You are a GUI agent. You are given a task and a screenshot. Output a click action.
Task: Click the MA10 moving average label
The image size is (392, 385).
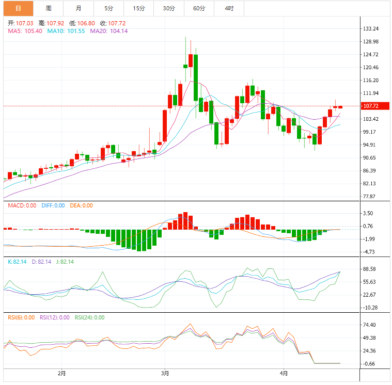point(66,31)
